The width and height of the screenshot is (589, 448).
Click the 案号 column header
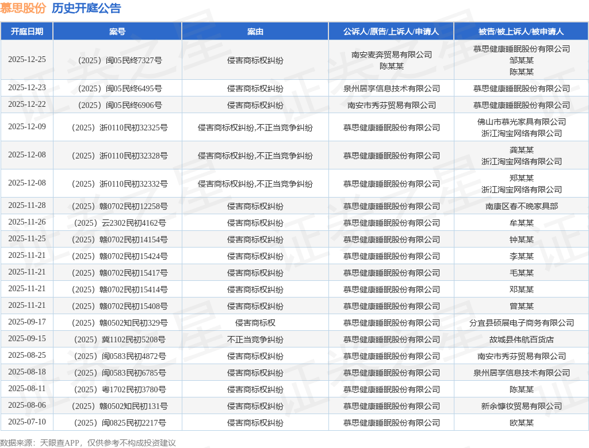(117, 32)
